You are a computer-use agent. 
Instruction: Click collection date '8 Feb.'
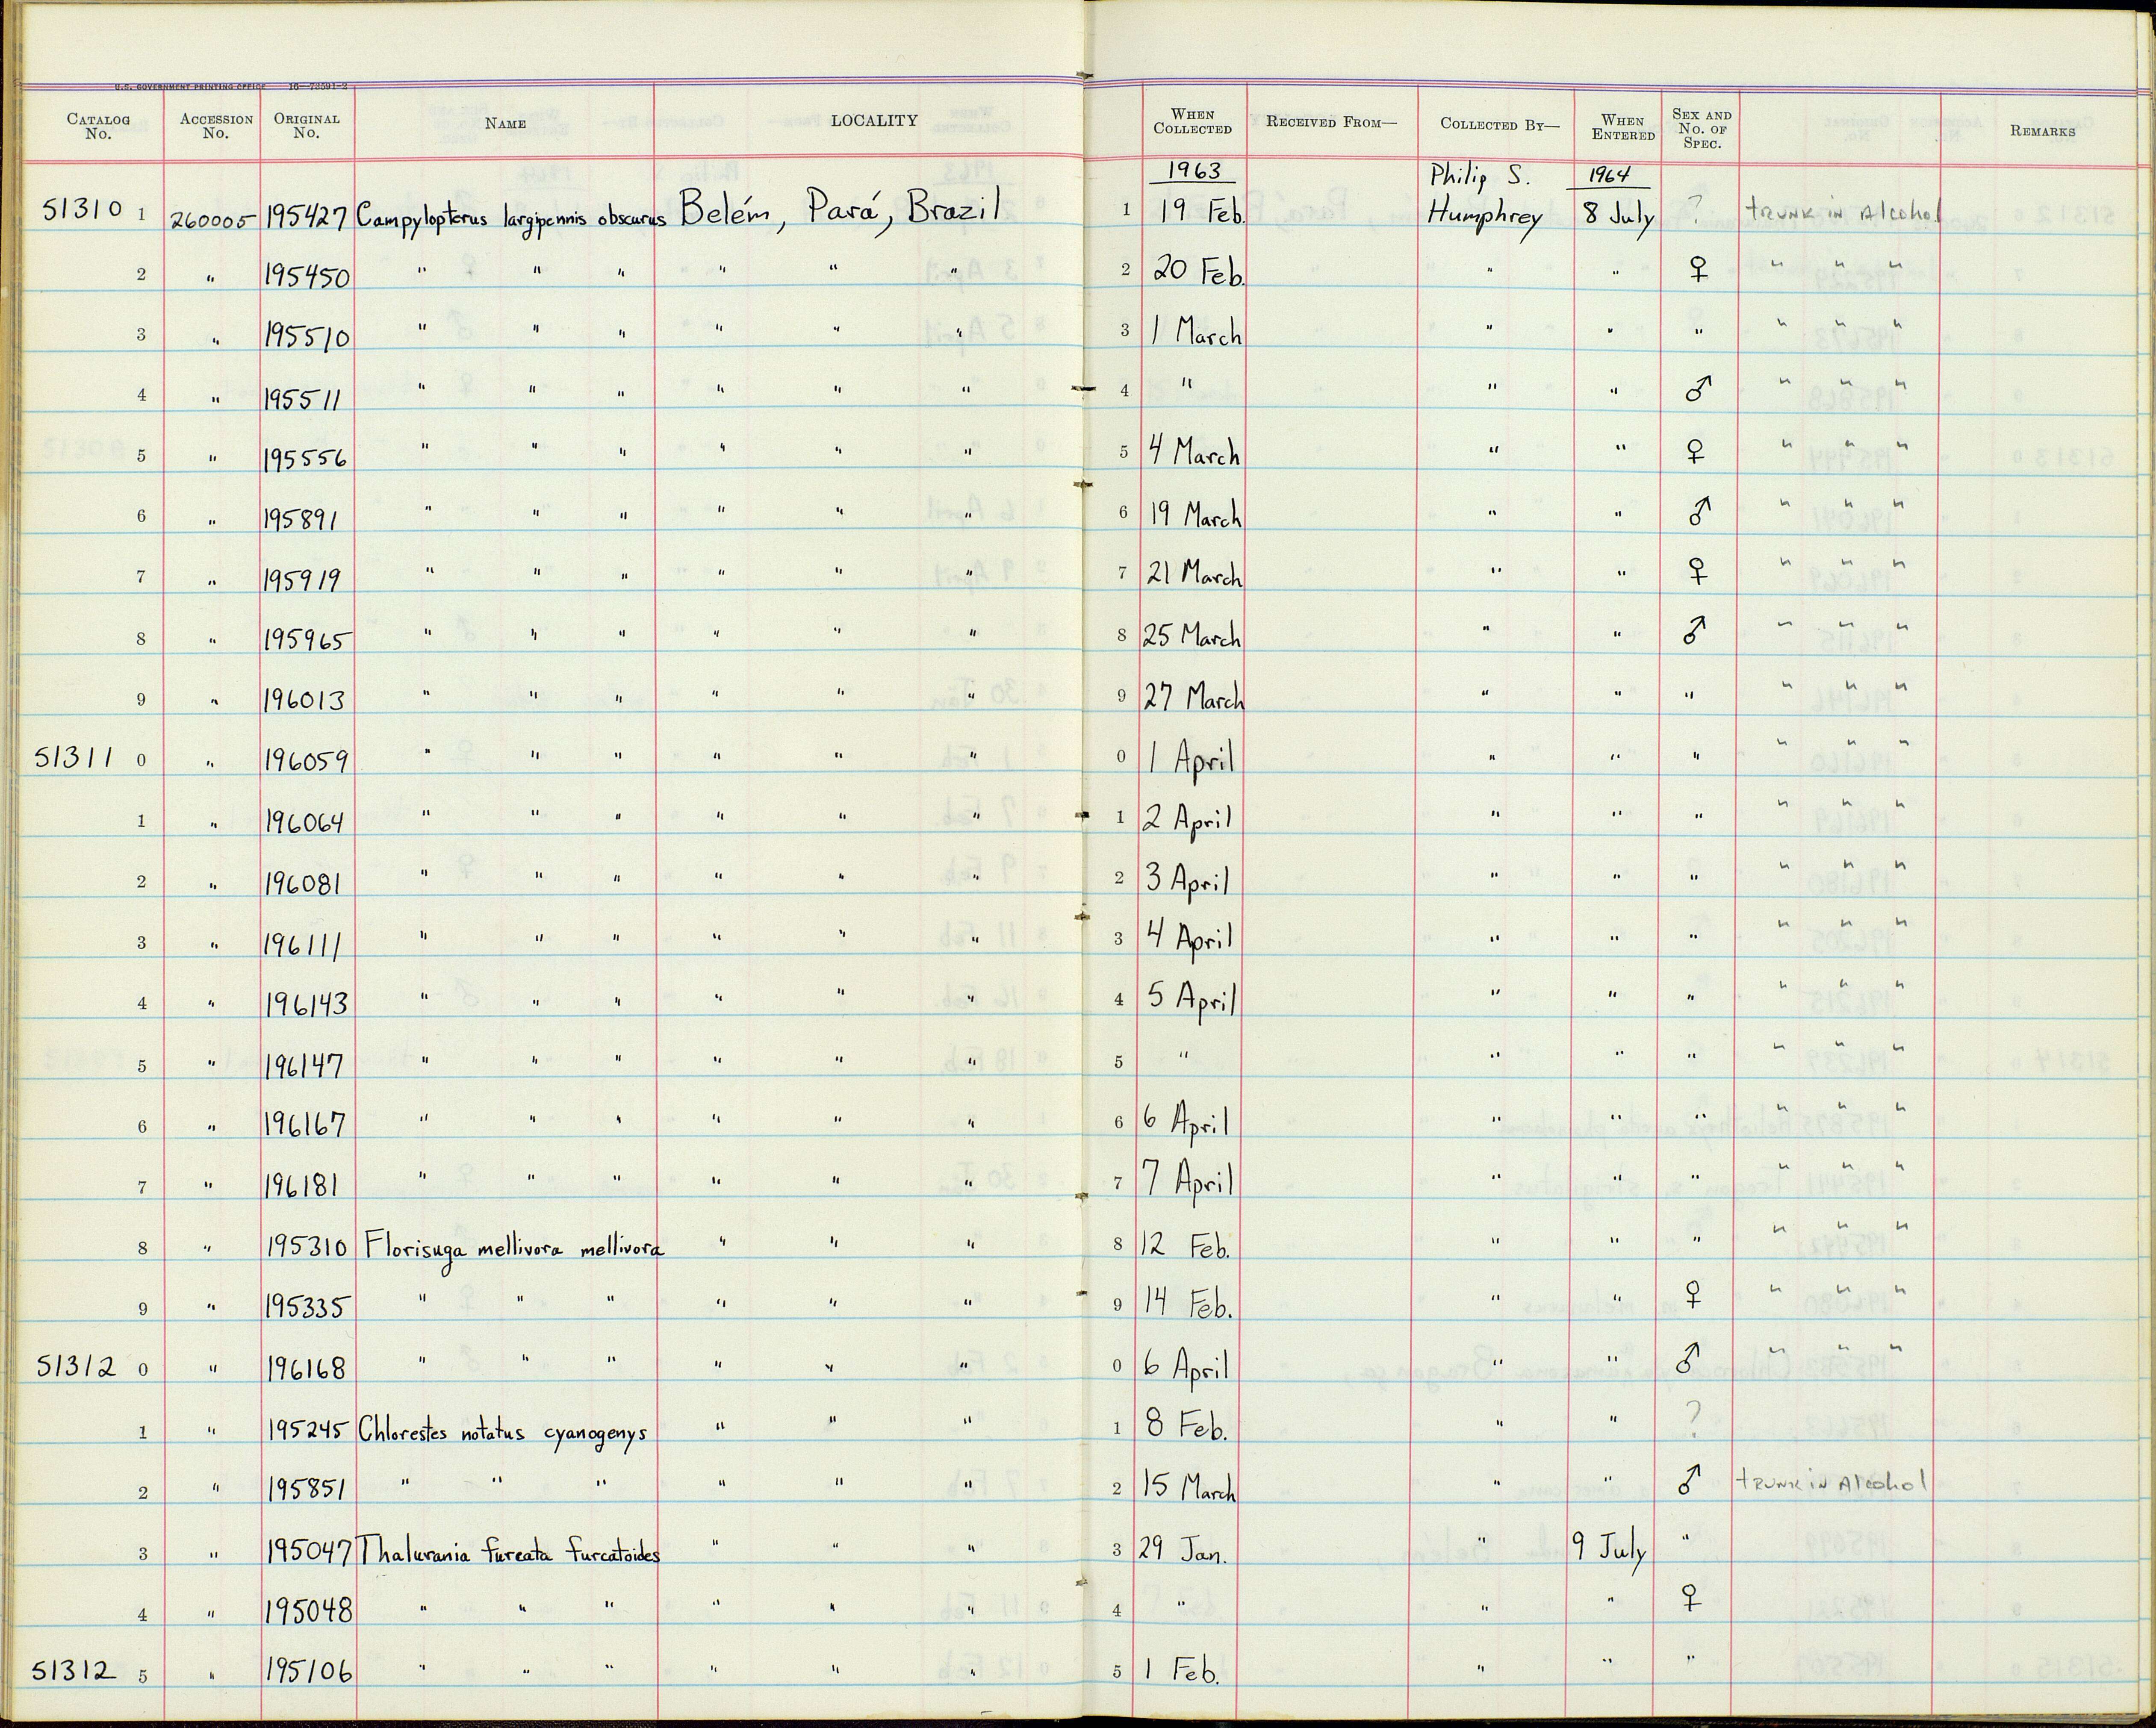tap(1187, 1425)
